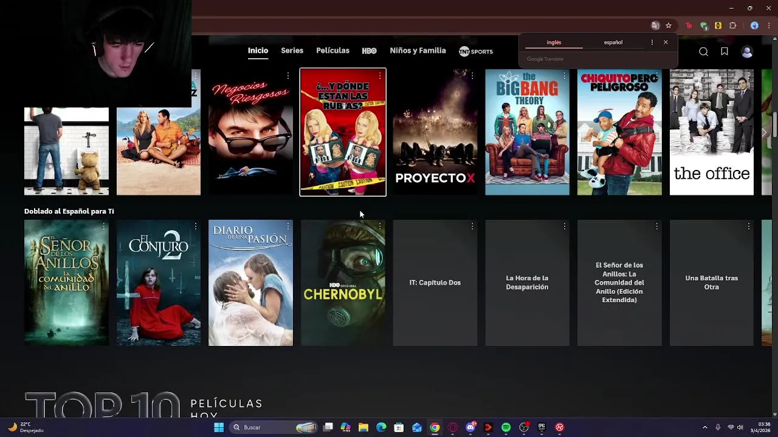Open more options for Chiquito pero Peligroso
Viewport: 778px width, 437px height.
(x=656, y=76)
